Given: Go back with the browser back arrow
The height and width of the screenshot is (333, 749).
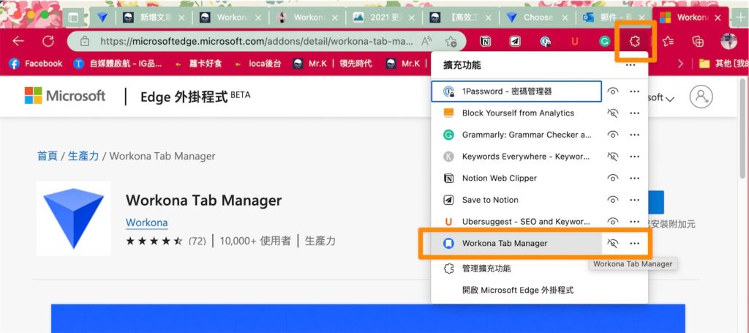Looking at the screenshot, I should [x=18, y=42].
